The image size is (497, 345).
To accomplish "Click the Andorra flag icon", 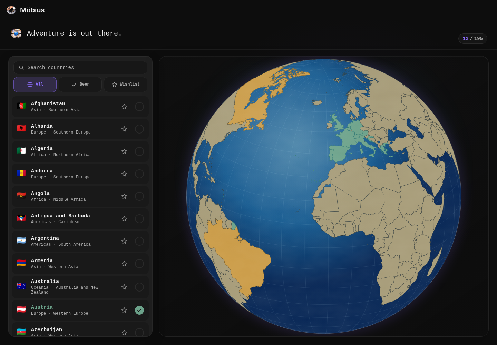I will tap(21, 173).
